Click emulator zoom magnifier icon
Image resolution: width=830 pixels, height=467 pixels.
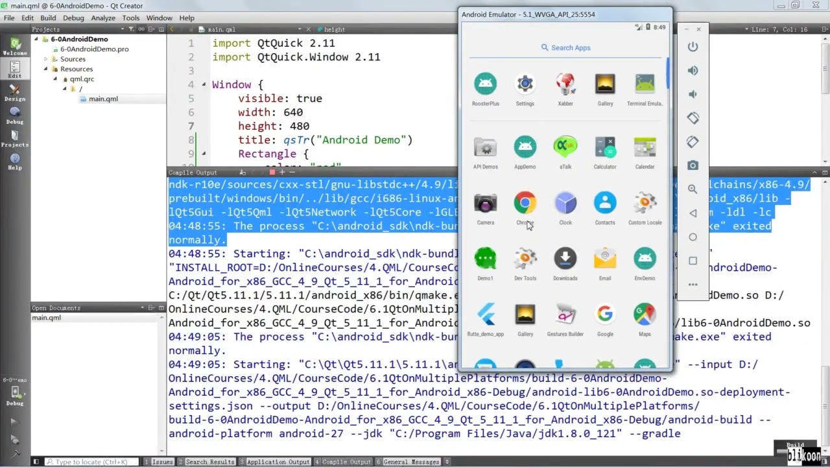pyautogui.click(x=693, y=189)
